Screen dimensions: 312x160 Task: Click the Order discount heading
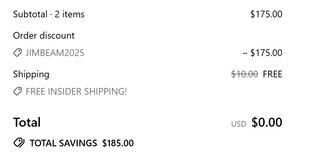tap(44, 36)
